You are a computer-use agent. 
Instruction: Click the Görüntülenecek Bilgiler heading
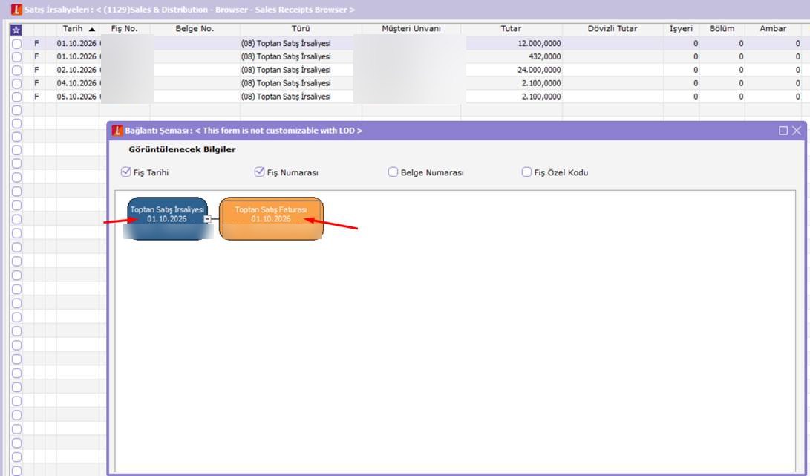pos(183,149)
